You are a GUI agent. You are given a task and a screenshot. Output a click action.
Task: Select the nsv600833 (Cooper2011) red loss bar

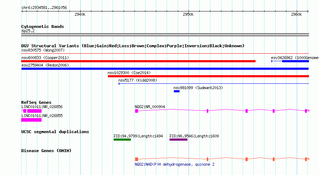click(138, 61)
